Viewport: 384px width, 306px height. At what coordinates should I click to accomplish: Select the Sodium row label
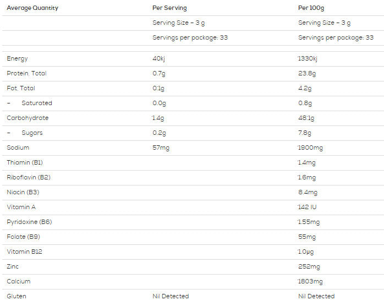click(18, 148)
